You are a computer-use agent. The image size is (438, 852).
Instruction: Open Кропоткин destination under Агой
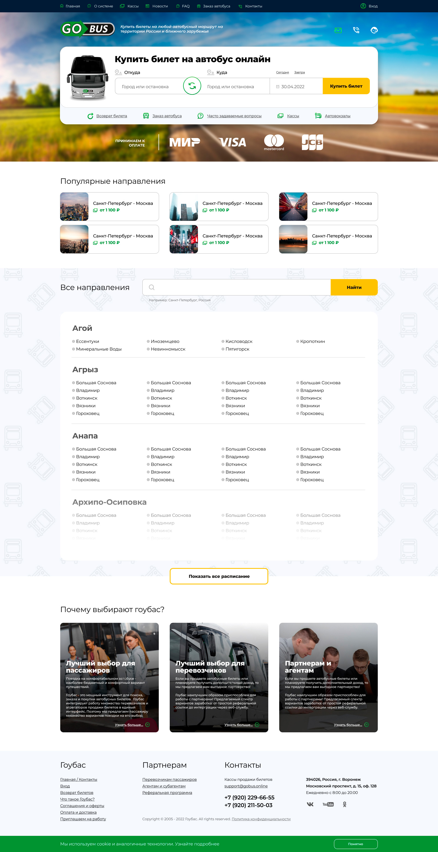[312, 341]
